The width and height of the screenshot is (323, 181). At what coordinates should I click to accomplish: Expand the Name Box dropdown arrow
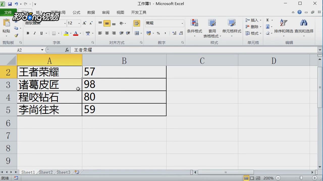(42, 50)
